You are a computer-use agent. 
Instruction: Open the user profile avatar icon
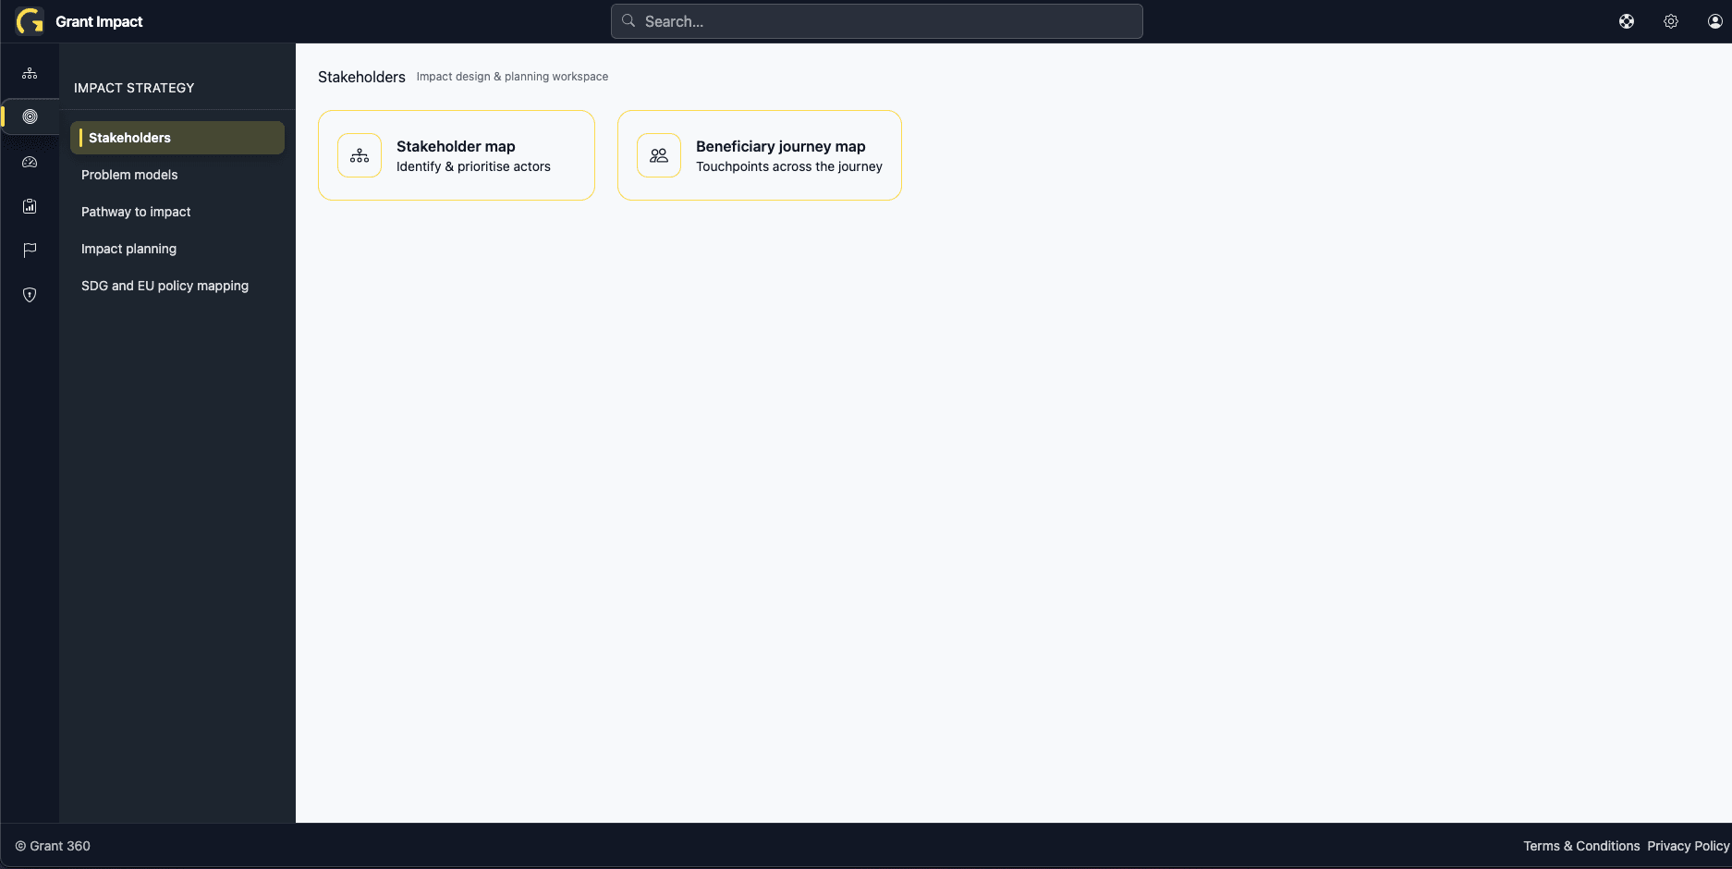tap(1714, 21)
